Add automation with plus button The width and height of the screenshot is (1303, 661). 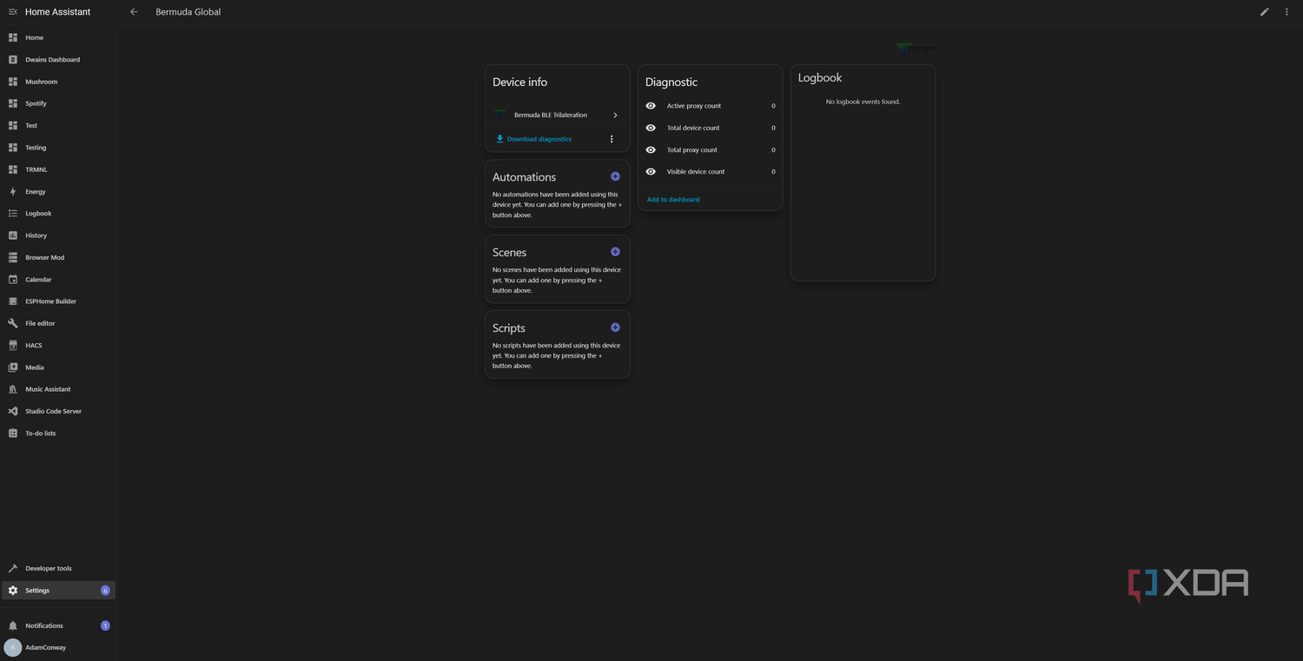pos(615,176)
